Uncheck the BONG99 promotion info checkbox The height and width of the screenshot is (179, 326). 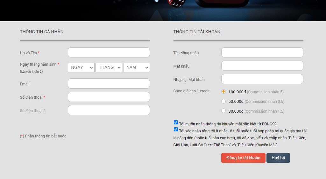point(176,123)
